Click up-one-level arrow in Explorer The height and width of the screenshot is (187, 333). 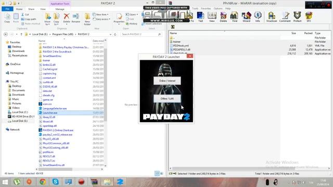point(21,34)
